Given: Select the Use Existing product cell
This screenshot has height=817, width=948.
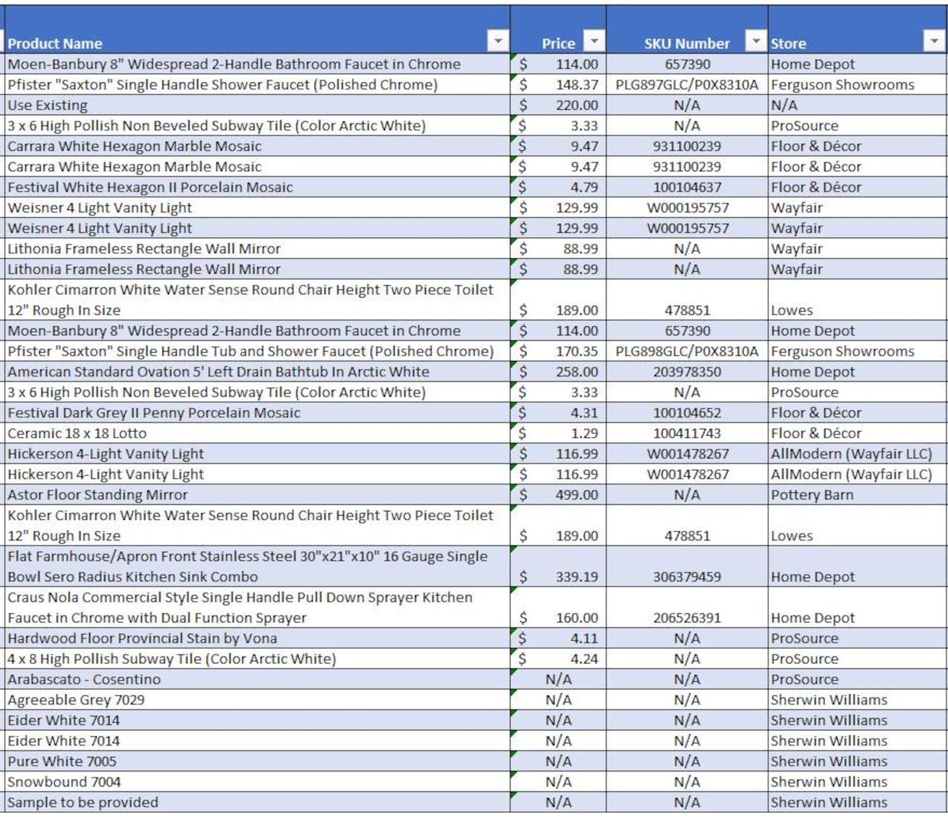Looking at the screenshot, I should pyautogui.click(x=257, y=105).
